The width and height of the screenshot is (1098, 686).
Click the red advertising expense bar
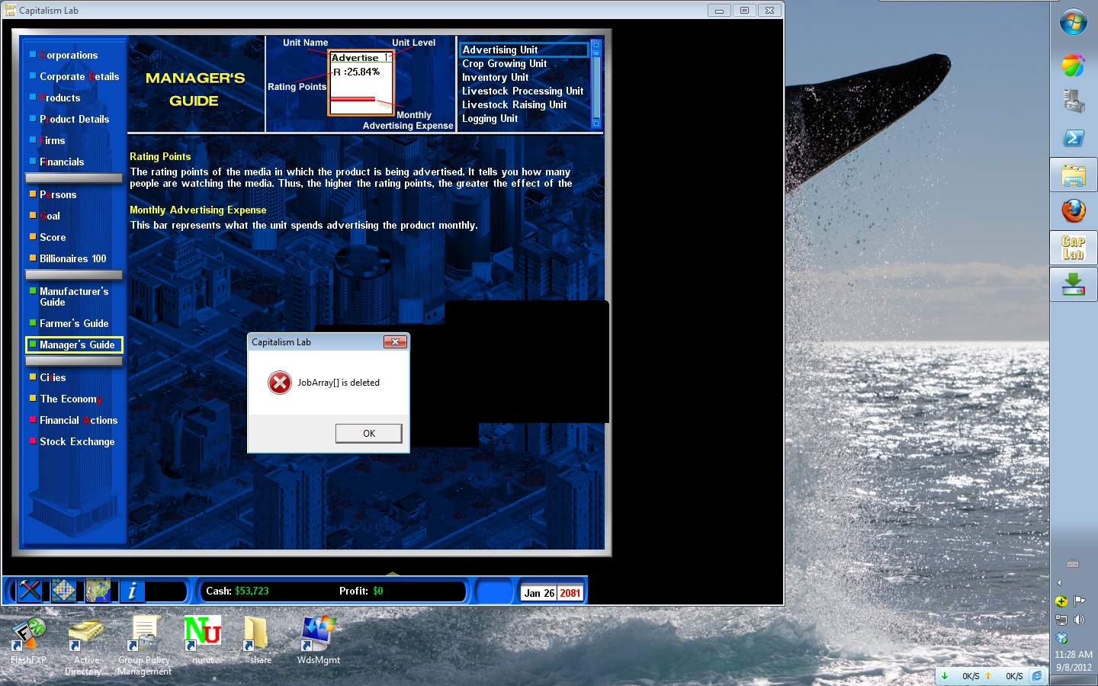tap(352, 99)
